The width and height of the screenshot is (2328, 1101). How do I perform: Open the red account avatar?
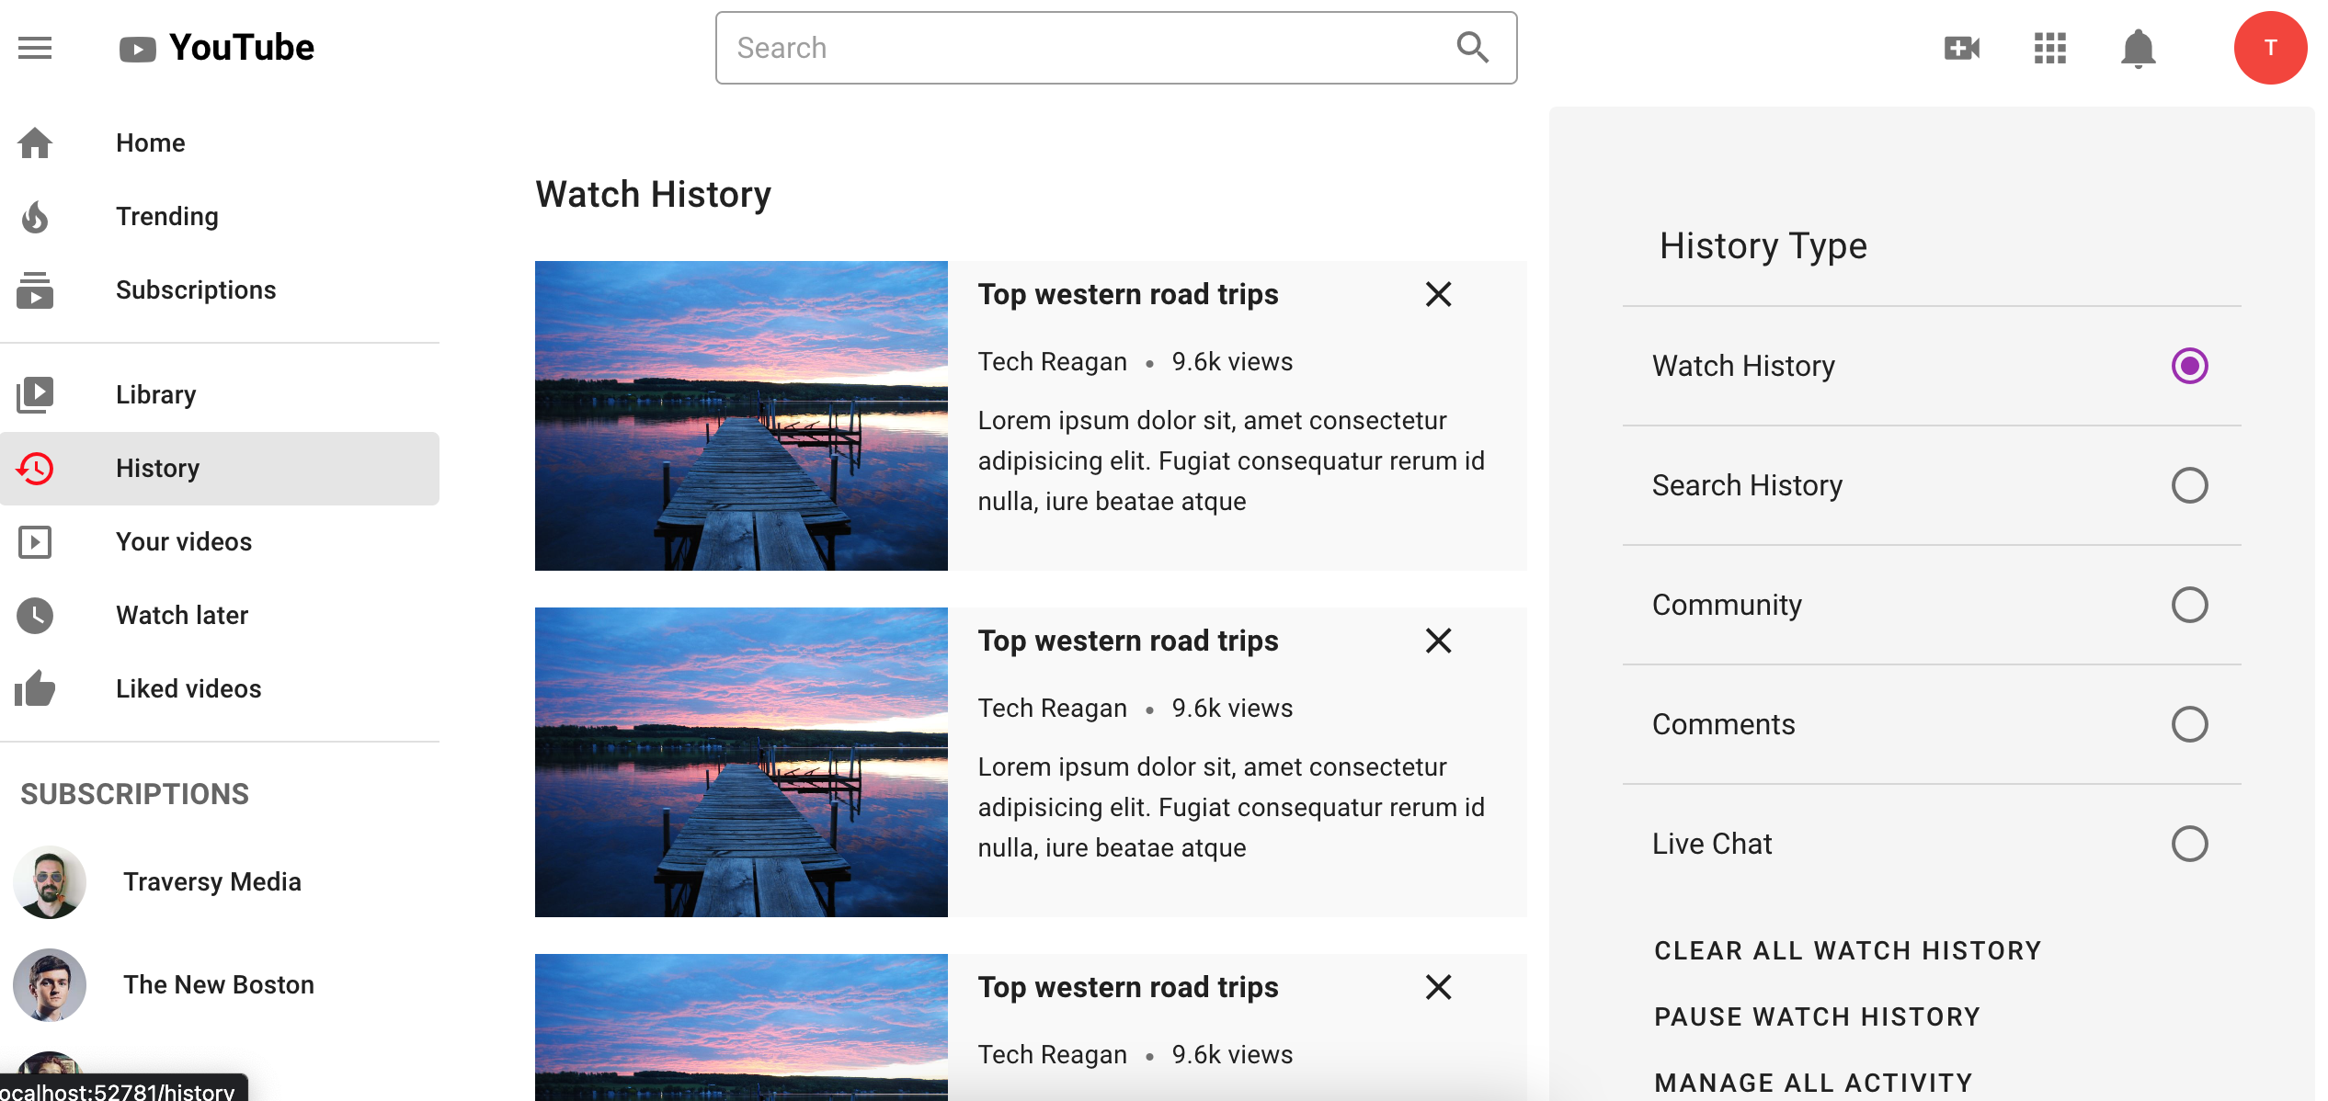click(x=2270, y=48)
